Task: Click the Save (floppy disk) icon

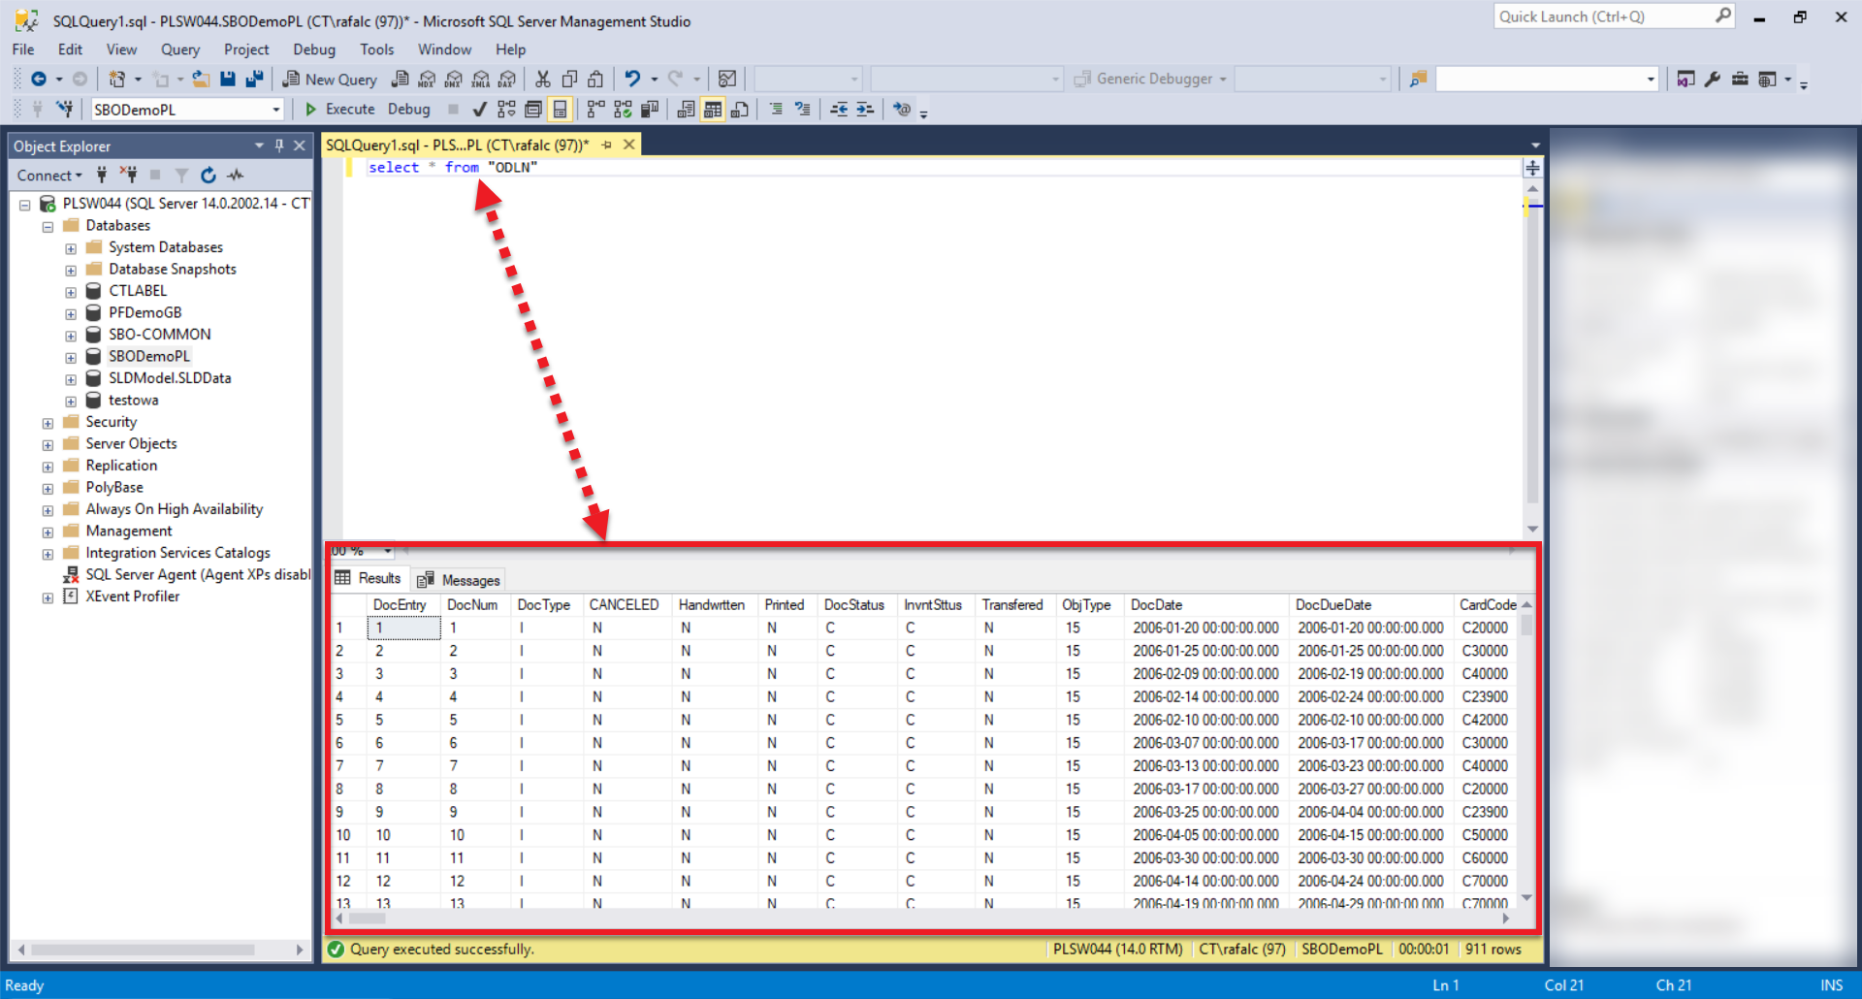Action: tap(228, 80)
